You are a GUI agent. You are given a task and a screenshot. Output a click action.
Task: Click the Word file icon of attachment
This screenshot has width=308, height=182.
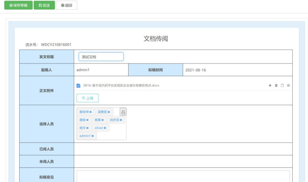(79, 85)
